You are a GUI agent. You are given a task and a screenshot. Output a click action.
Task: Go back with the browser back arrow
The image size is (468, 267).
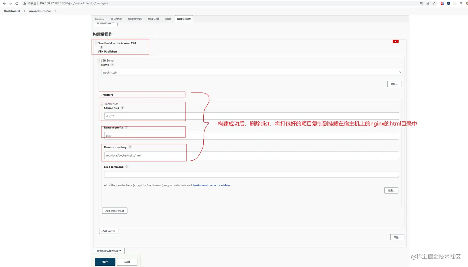tap(4, 3)
